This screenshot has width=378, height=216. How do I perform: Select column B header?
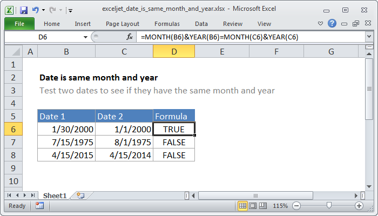(x=66, y=51)
